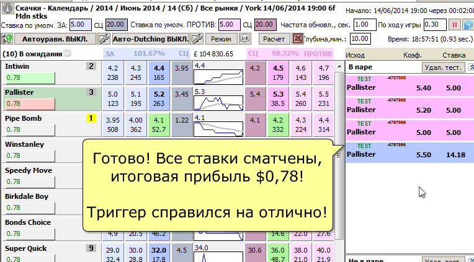Select runner Intiwin name
Screen dimensions: 474x262
[17, 66]
